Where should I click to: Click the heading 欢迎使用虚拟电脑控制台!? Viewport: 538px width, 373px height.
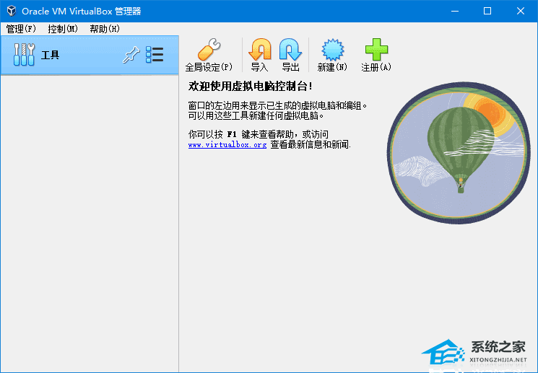coord(251,86)
